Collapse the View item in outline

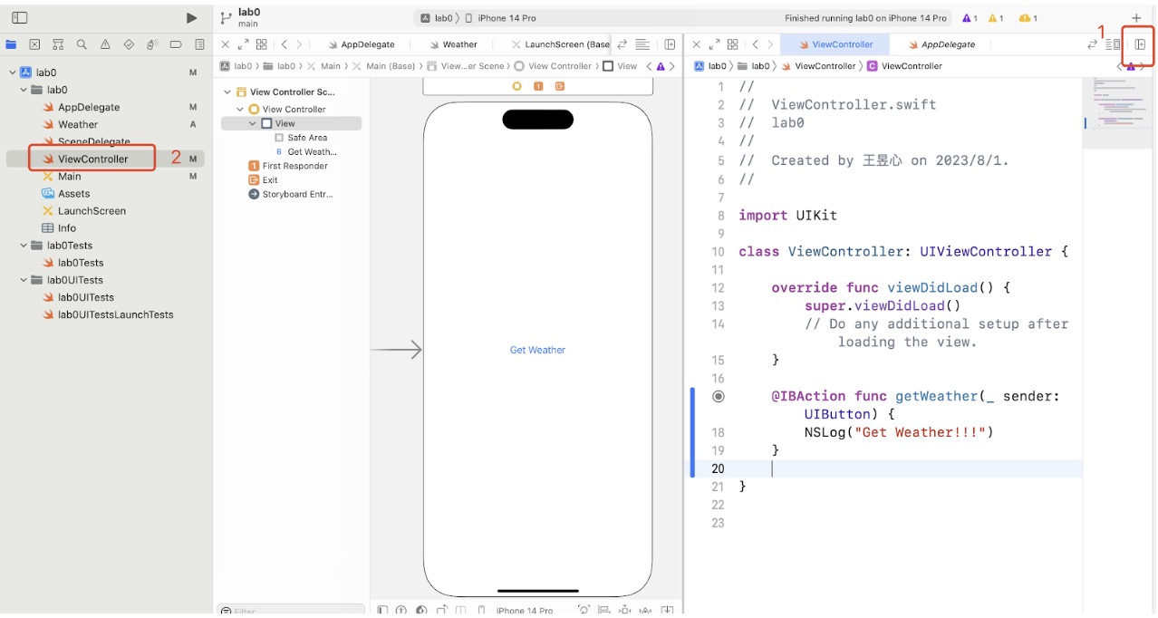(x=253, y=123)
